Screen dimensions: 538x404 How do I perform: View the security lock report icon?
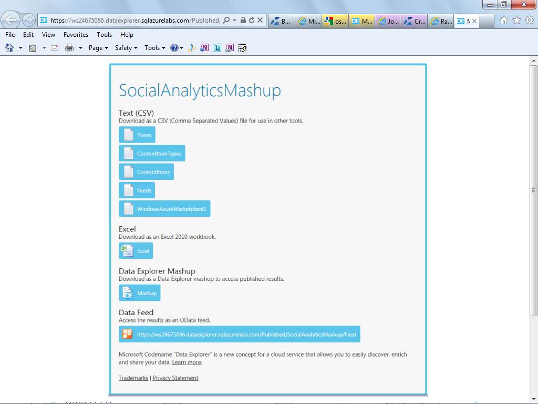pos(243,21)
